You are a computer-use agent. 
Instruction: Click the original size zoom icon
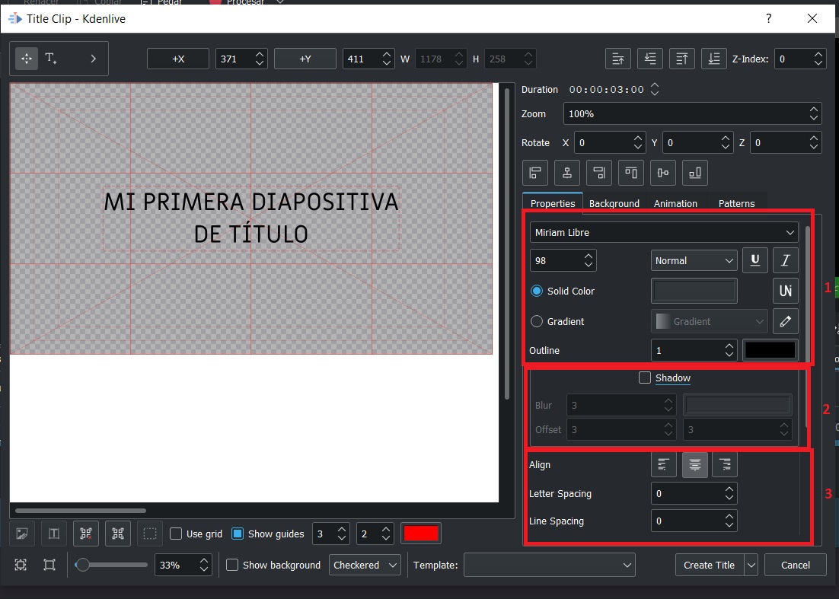(49, 565)
